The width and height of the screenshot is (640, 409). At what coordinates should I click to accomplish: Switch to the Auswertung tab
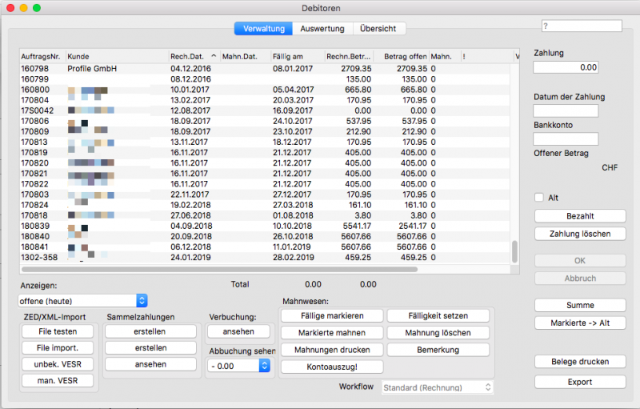(x=322, y=29)
